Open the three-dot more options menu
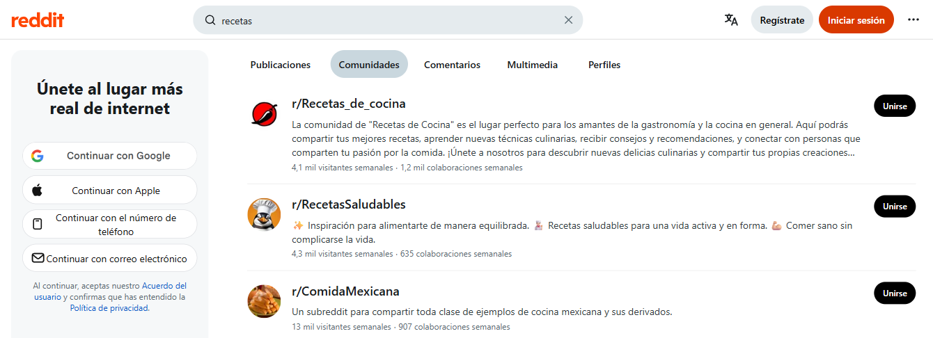The image size is (933, 338). (914, 19)
